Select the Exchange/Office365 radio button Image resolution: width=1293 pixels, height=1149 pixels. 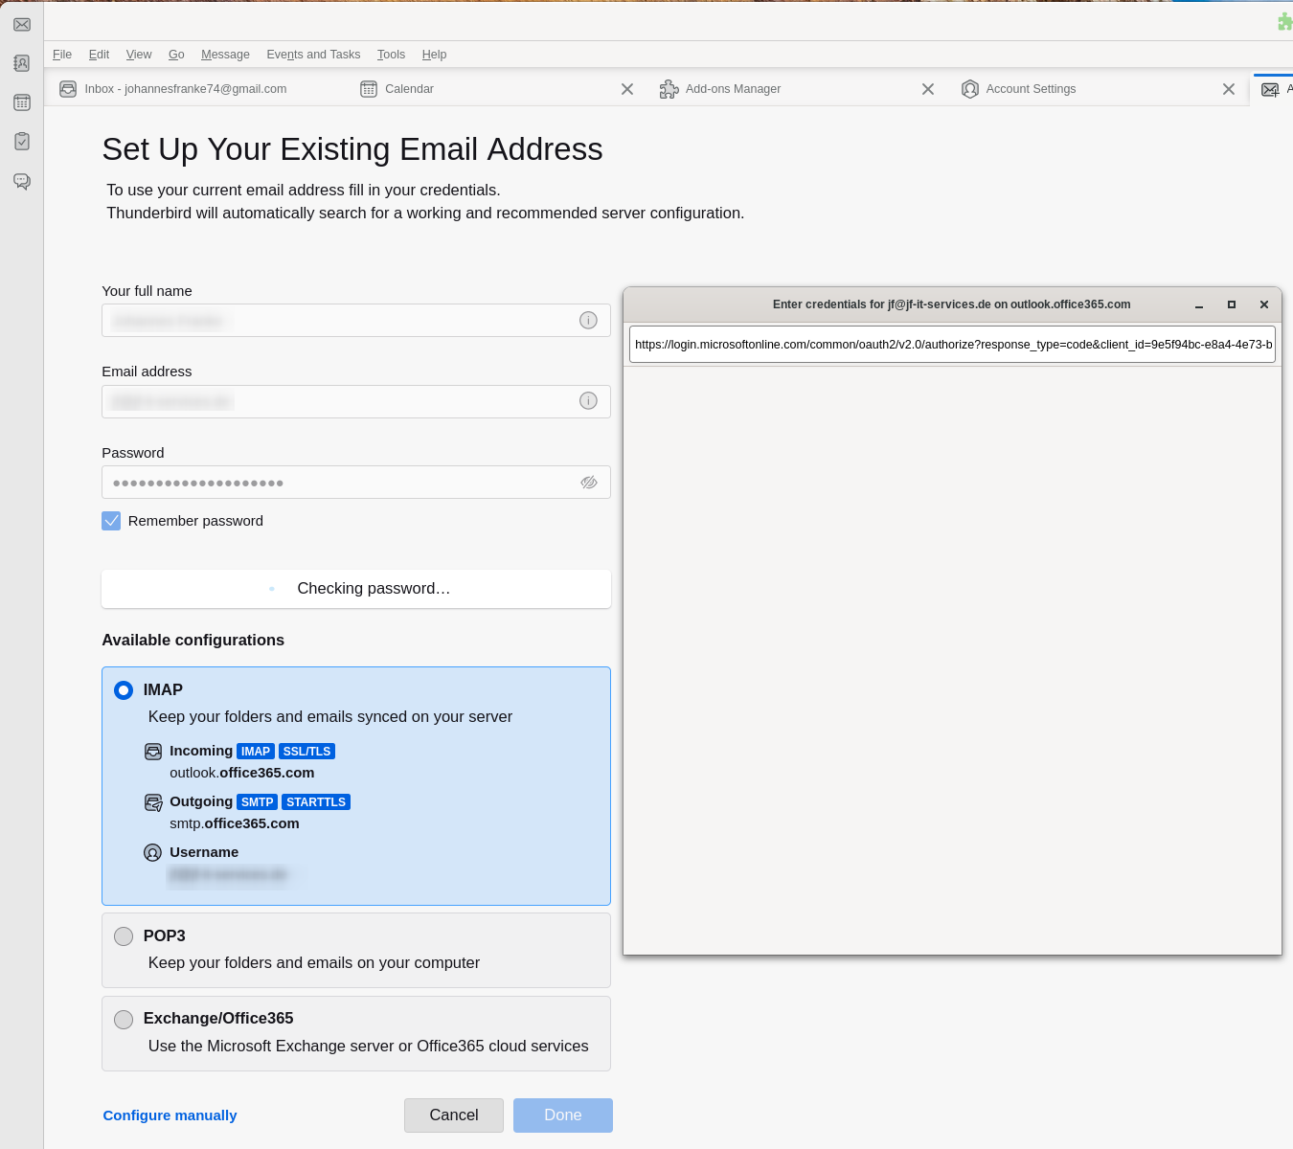coord(124,1020)
